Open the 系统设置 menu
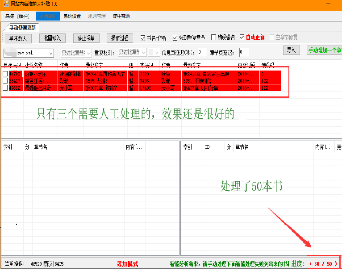 pos(72,17)
